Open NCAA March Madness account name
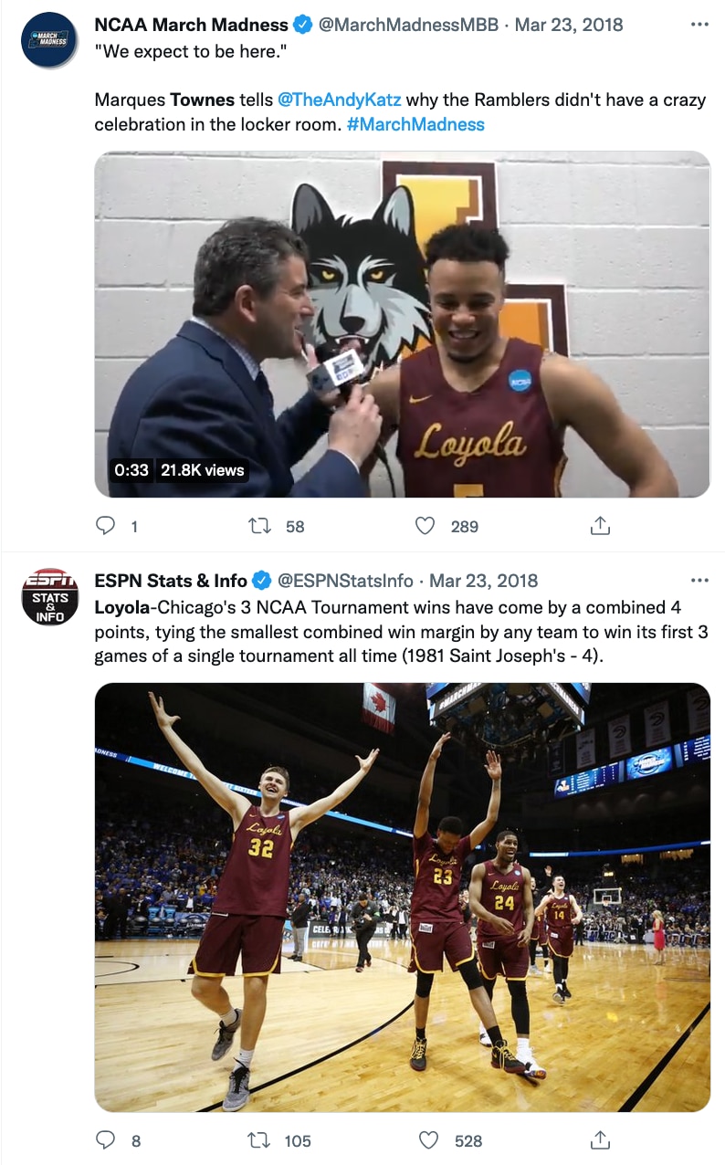This screenshot has height=1165, width=725. coord(191,25)
